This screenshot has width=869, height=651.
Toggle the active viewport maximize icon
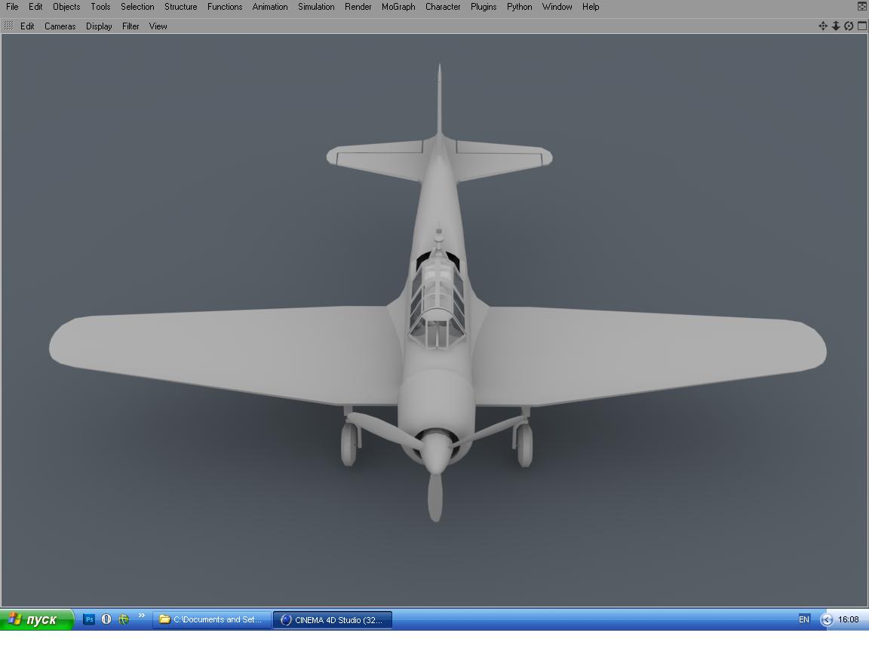(861, 26)
